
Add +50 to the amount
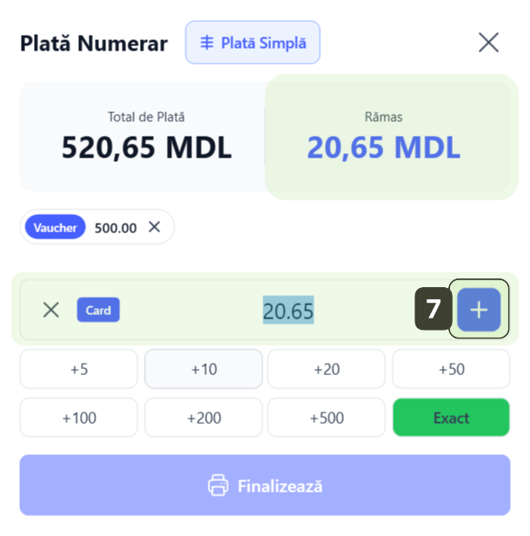451,369
